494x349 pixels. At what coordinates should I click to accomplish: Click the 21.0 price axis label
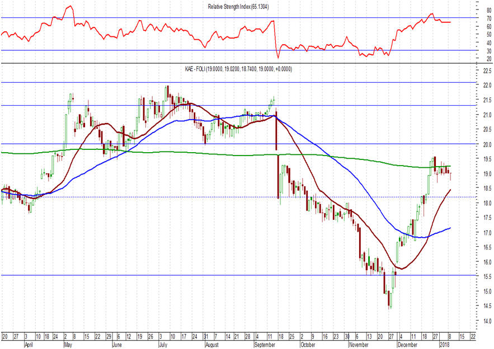click(488, 115)
